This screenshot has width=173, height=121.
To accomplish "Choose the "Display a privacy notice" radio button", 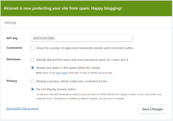I will 33,81.
